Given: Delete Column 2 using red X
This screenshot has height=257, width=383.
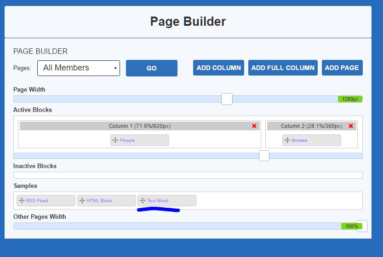Looking at the screenshot, I should tap(351, 126).
